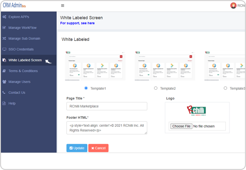Click the Help document icon
The width and height of the screenshot is (246, 170).
tap(4, 103)
